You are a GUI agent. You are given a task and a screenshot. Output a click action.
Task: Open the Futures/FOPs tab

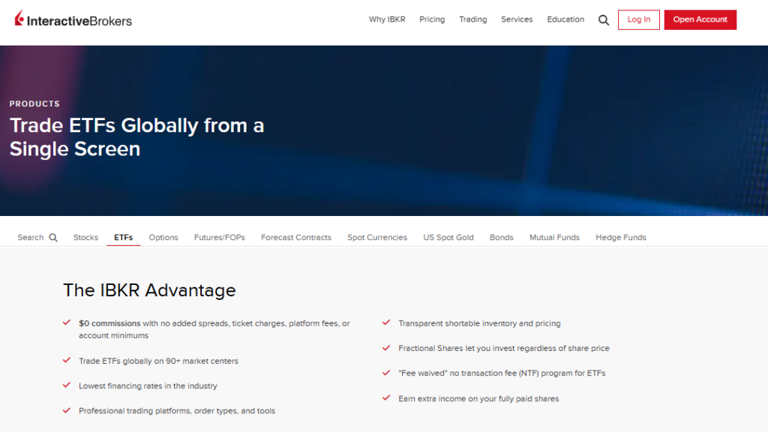pyautogui.click(x=220, y=237)
